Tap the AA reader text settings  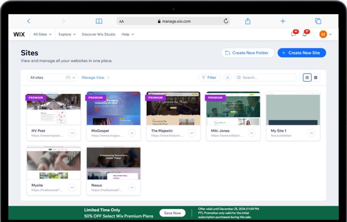point(122,21)
